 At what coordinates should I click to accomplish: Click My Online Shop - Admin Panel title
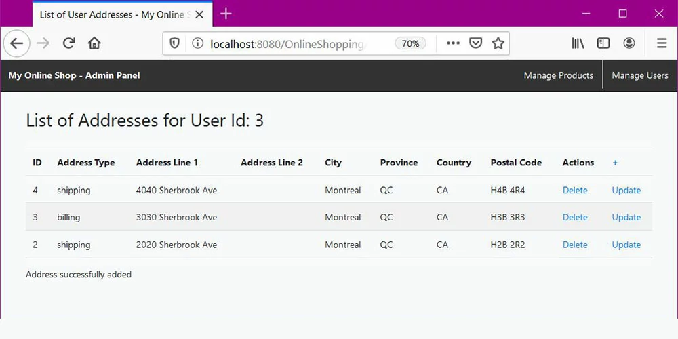point(74,76)
